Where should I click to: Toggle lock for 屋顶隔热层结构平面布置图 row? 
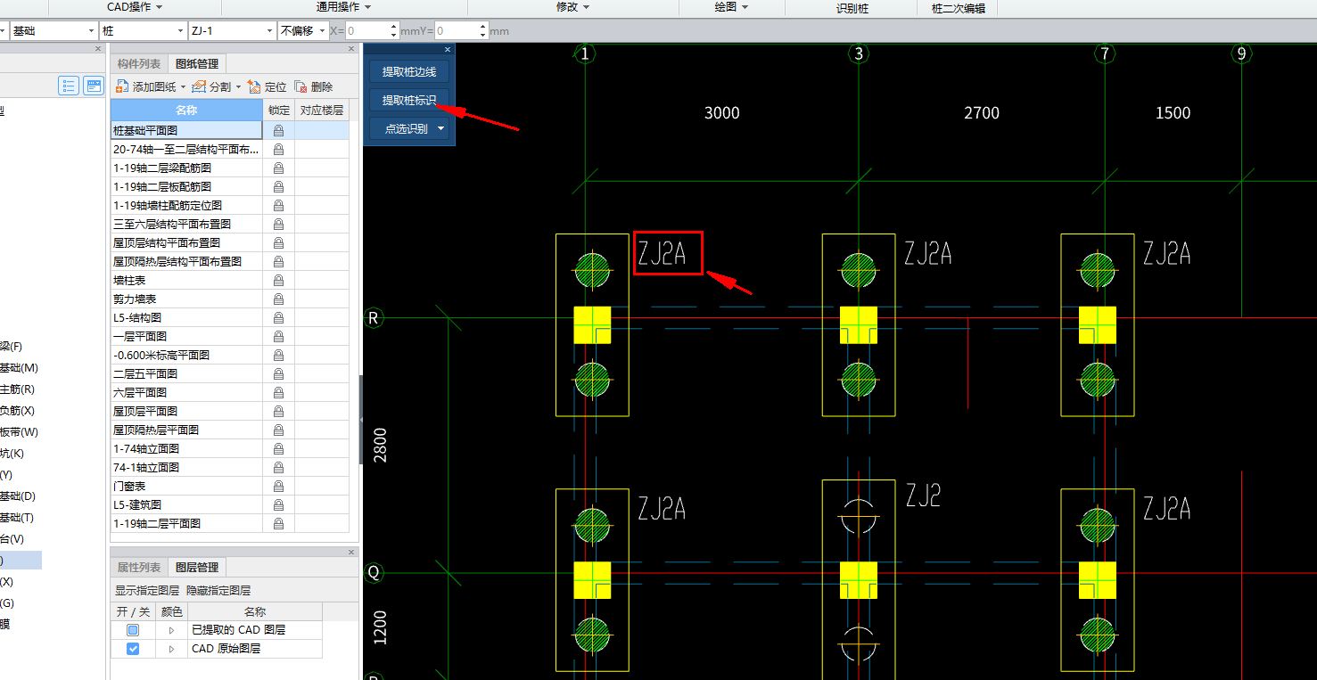pyautogui.click(x=278, y=261)
